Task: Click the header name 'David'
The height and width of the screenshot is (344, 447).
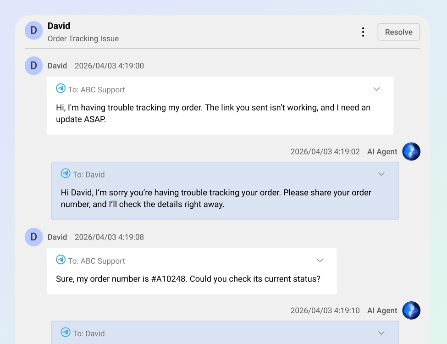Action: [59, 26]
